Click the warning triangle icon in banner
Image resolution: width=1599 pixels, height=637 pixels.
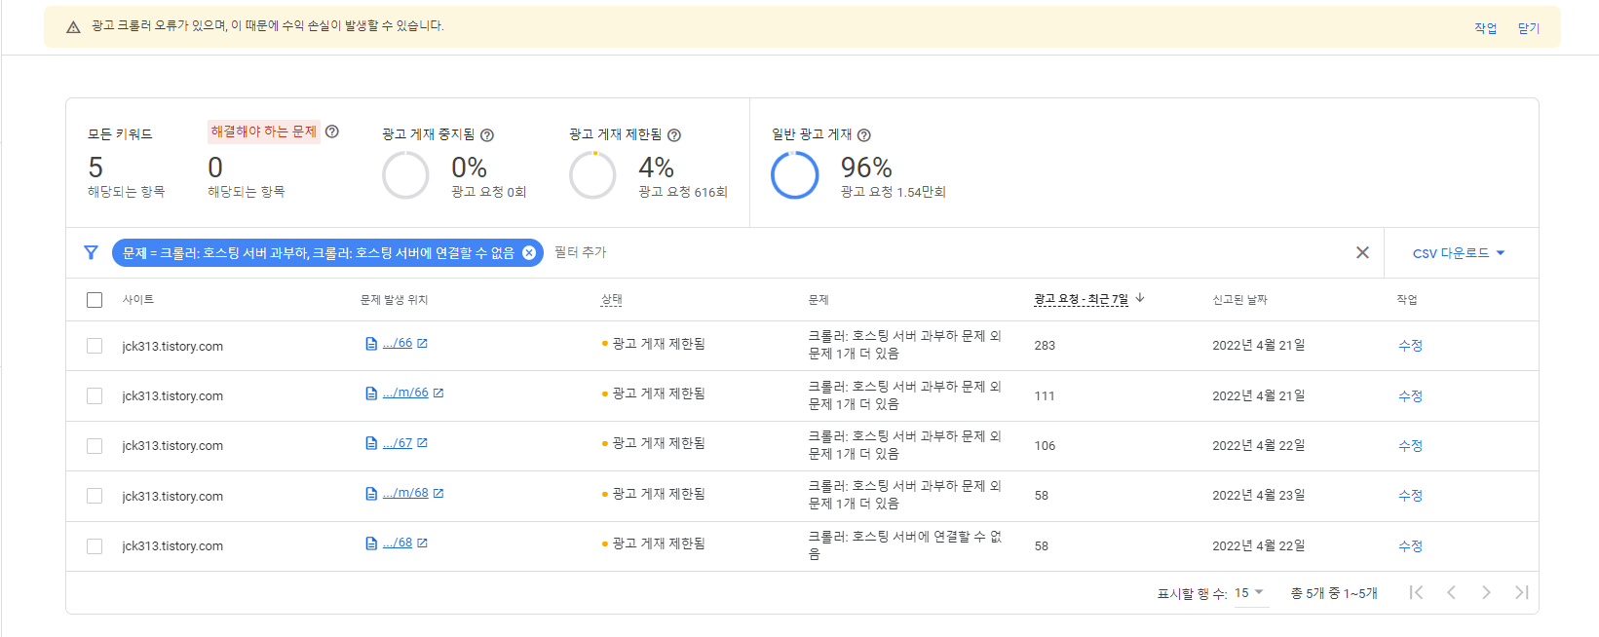[73, 27]
